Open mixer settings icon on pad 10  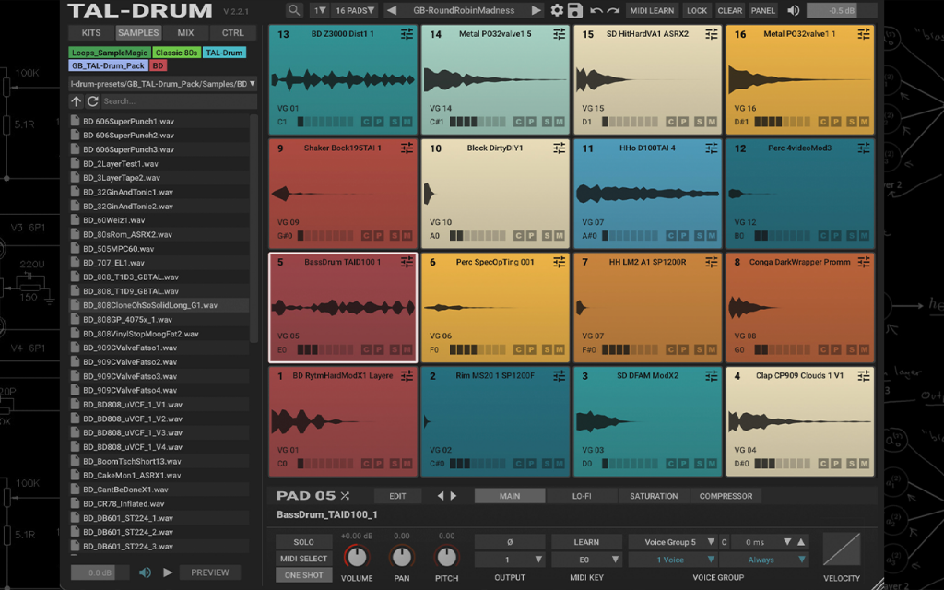coord(560,148)
